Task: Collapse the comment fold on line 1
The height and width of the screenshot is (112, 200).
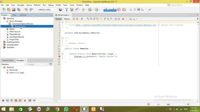Action: pyautogui.click(x=62, y=22)
